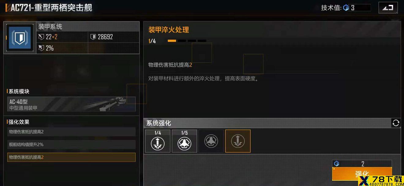Click the blue tech value currency icon
The image size is (404, 186).
pyautogui.click(x=346, y=8)
